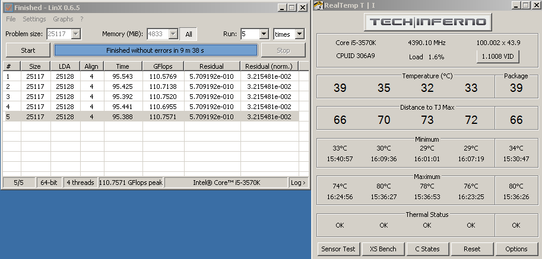
Task: Click the Align column header
Action: 91,66
